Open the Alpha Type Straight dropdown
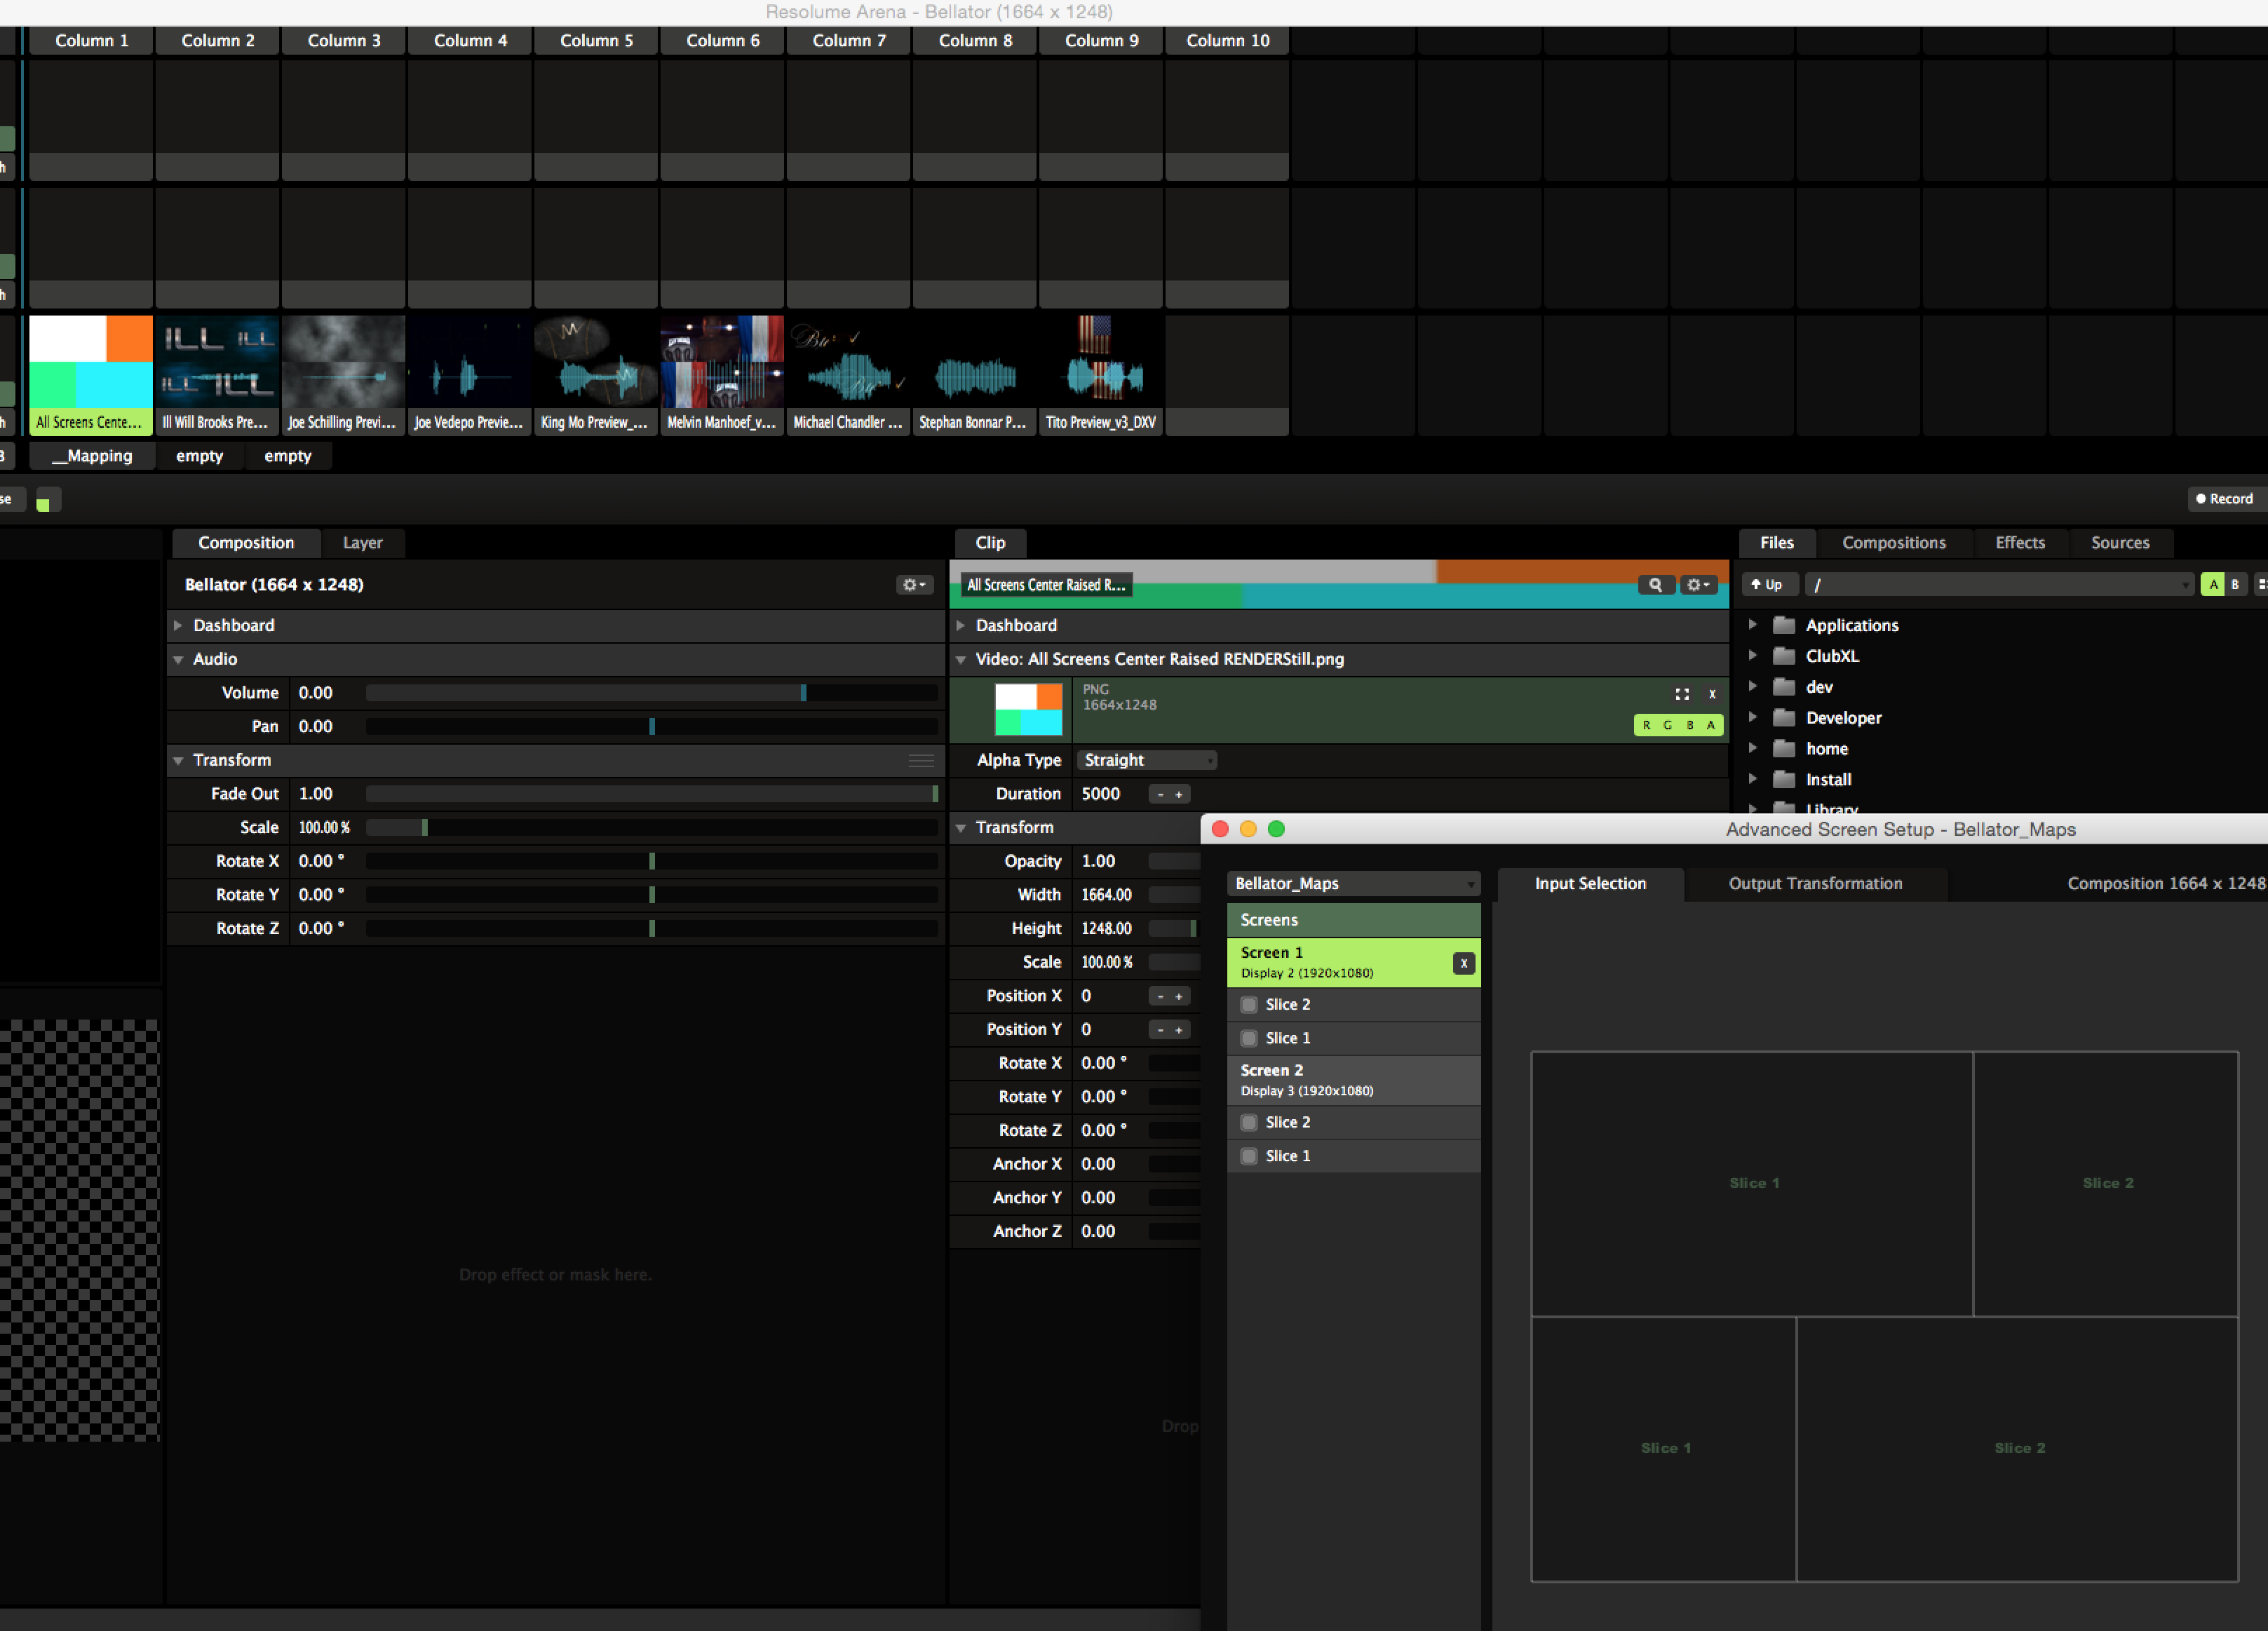Image resolution: width=2268 pixels, height=1631 pixels. click(x=1146, y=760)
